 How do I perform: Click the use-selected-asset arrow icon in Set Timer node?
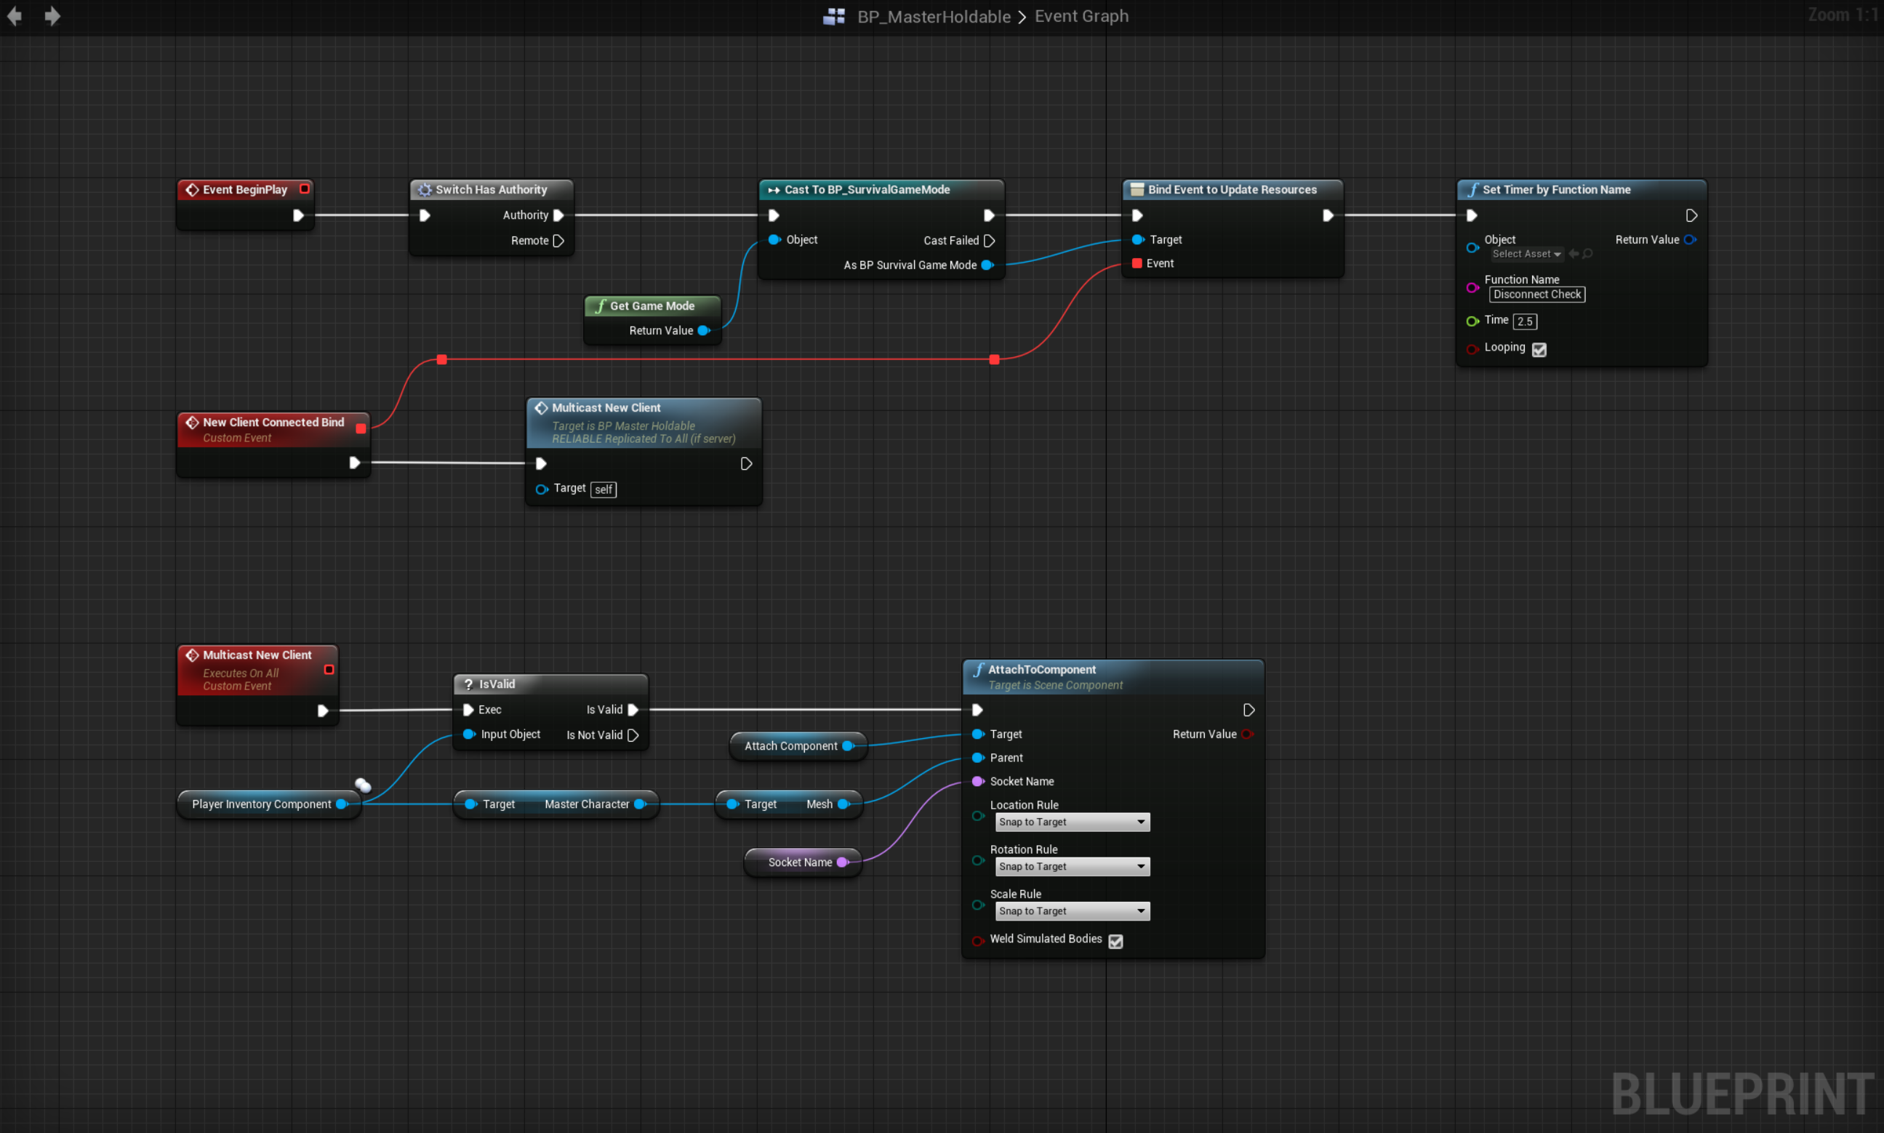pyautogui.click(x=1574, y=254)
